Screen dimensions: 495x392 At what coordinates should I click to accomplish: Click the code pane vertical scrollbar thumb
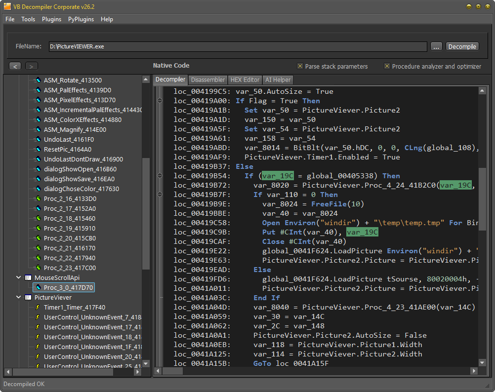point(482,199)
